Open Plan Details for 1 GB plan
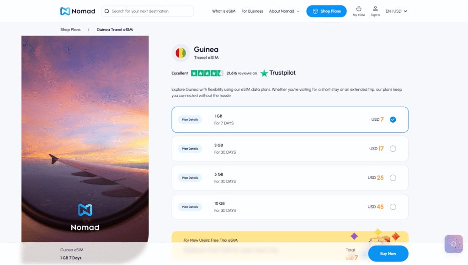468x265 pixels. pos(190,120)
